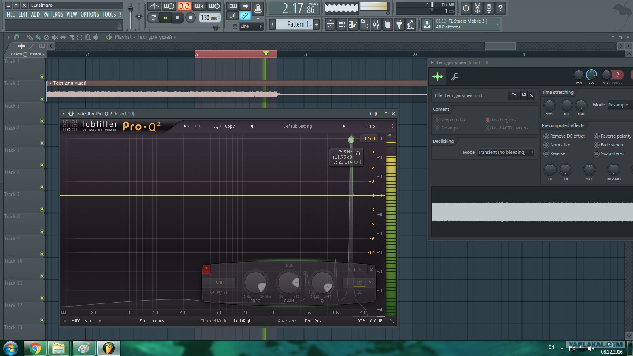The height and width of the screenshot is (356, 633).
Task: Open the Plugin picker plug icon
Action: [x=399, y=25]
